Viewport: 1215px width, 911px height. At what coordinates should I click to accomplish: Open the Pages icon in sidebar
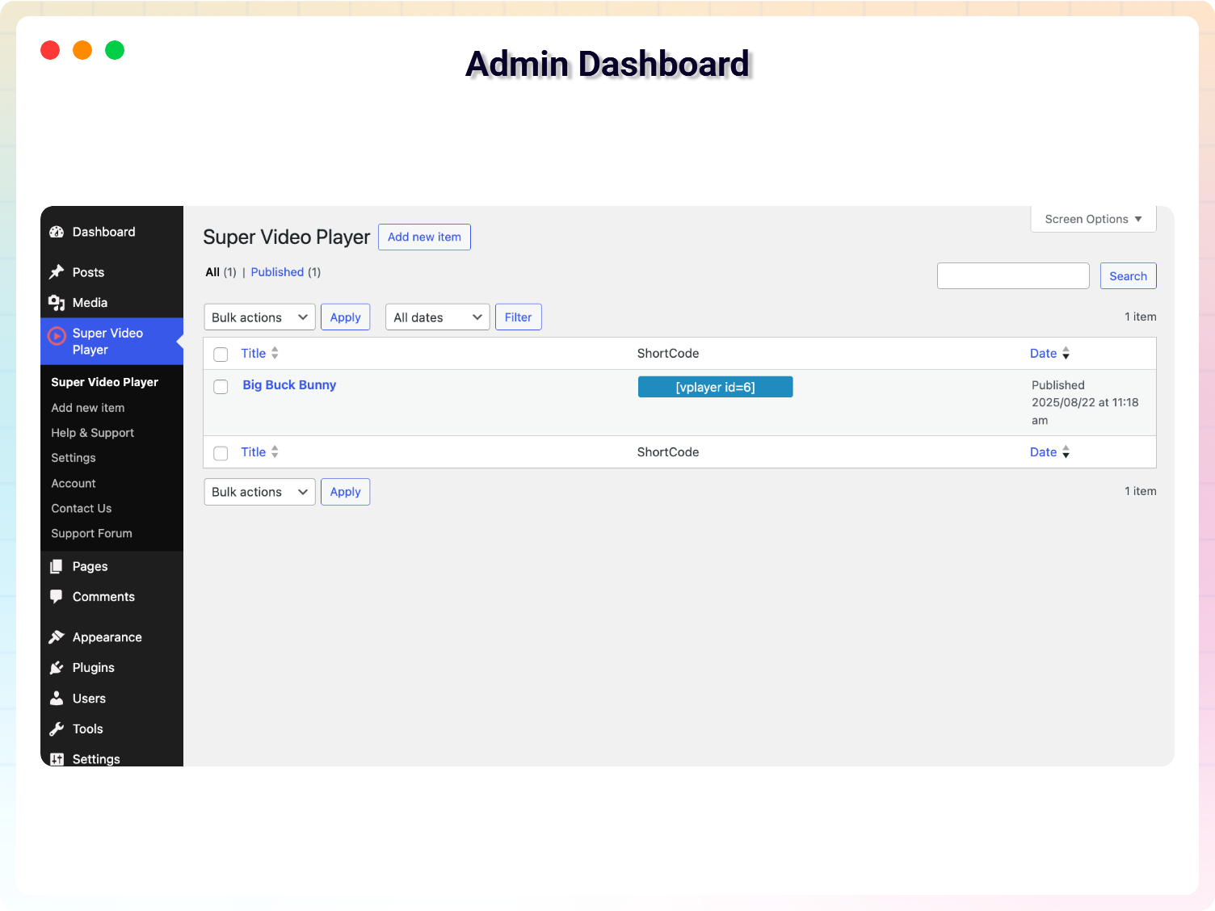click(57, 567)
